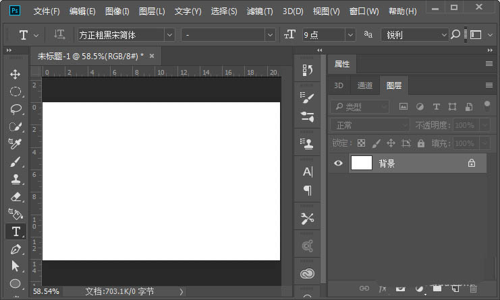Toggle smart object layer filter

469,107
